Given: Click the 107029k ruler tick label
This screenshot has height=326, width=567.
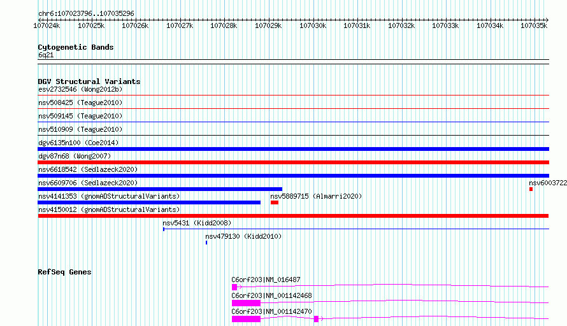Looking at the screenshot, I should (x=268, y=25).
